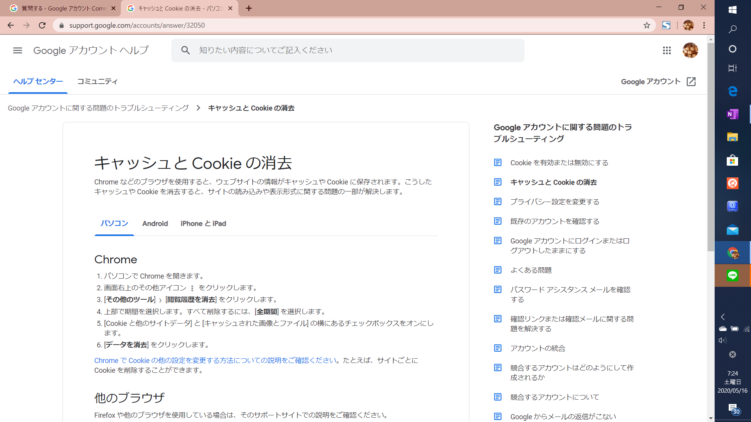Select the パソコン tab
This screenshot has height=422, width=751.
click(x=114, y=224)
